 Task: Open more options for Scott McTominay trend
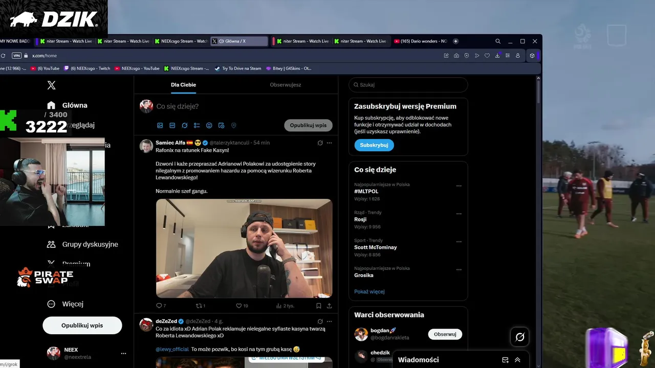click(x=459, y=242)
